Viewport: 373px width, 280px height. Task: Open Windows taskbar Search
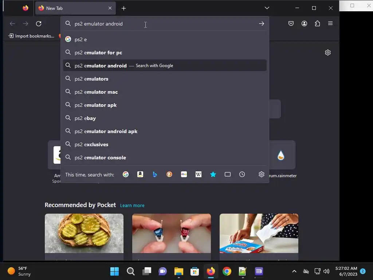click(131, 271)
